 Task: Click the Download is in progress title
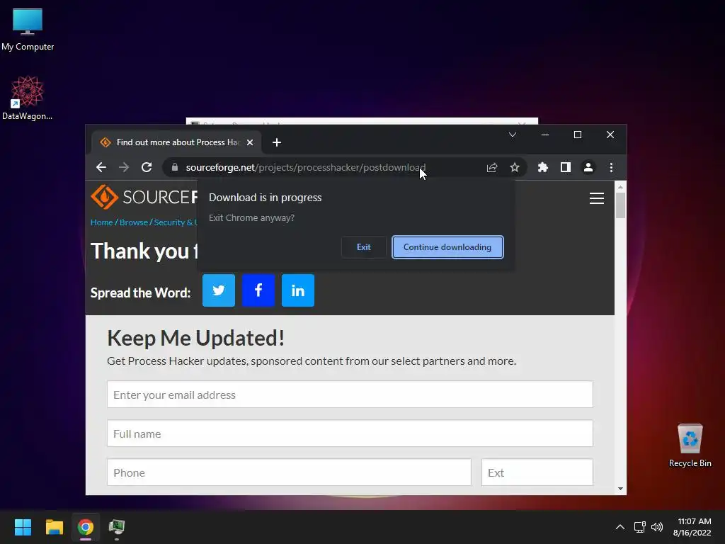click(265, 198)
